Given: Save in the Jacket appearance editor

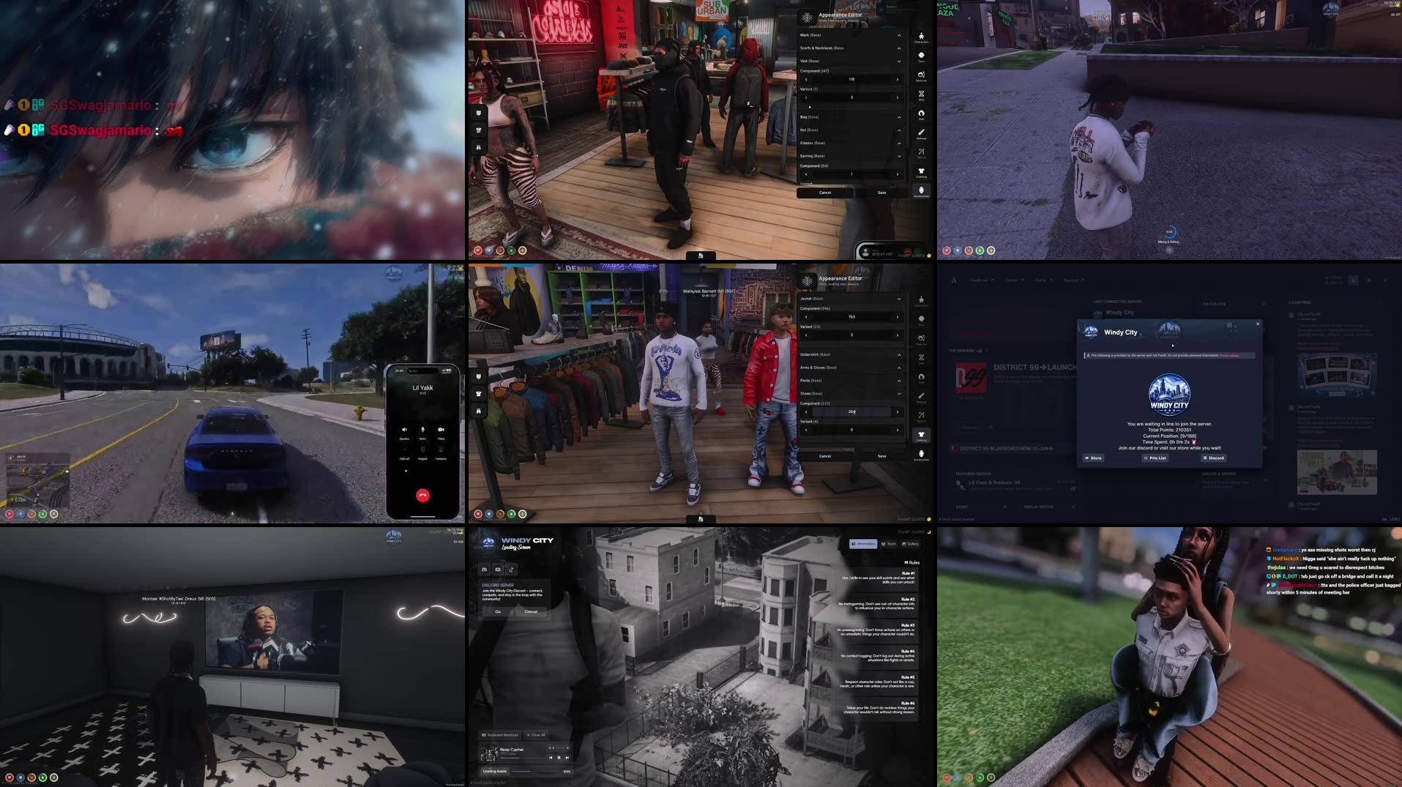Looking at the screenshot, I should pos(881,456).
